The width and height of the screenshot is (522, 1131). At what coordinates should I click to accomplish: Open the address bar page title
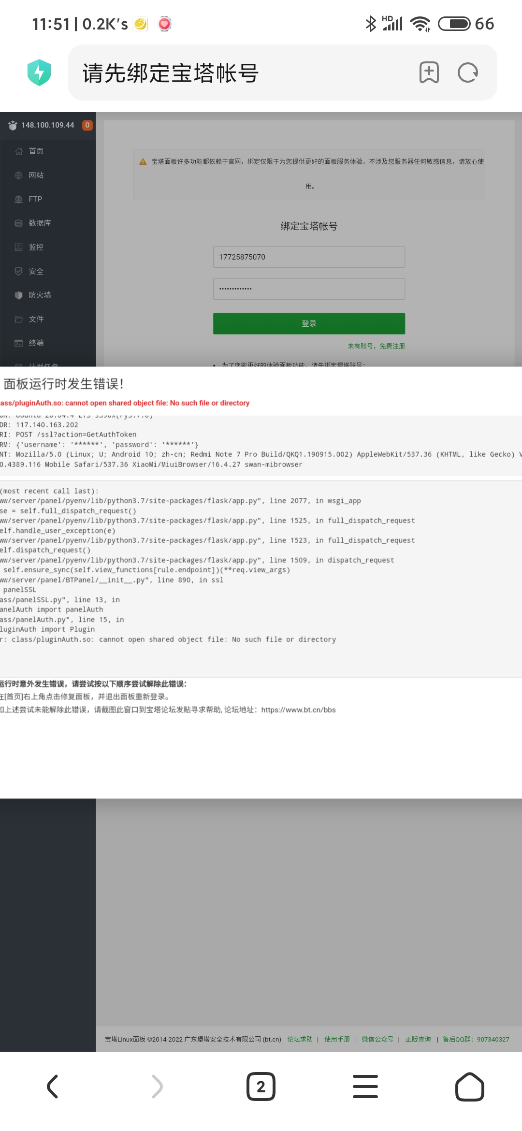coord(171,73)
